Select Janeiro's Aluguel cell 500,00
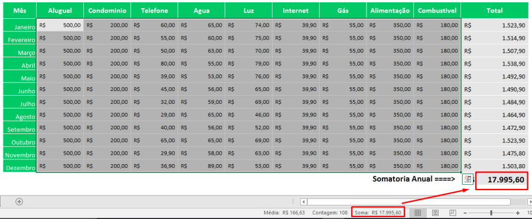 (60, 25)
